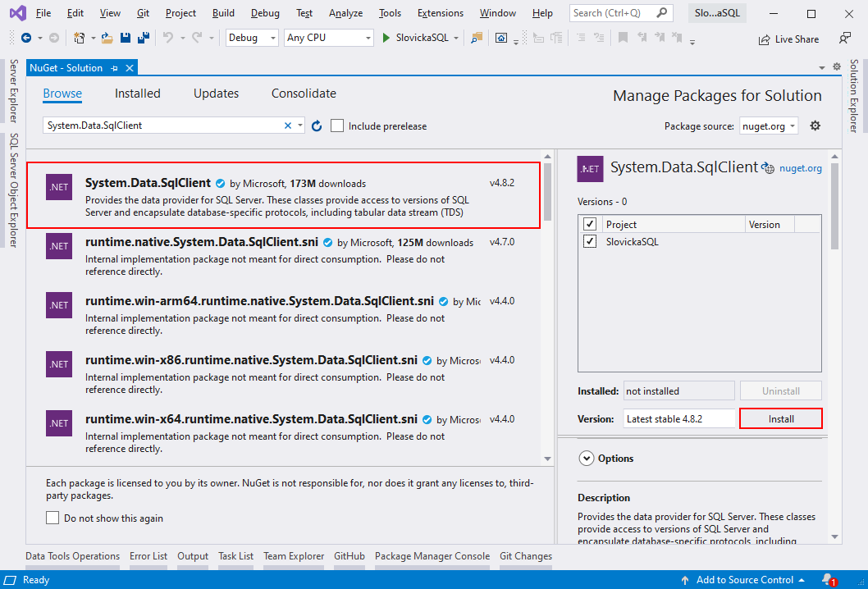868x589 pixels.
Task: Click the New Project toolbar icon
Action: pos(79,39)
